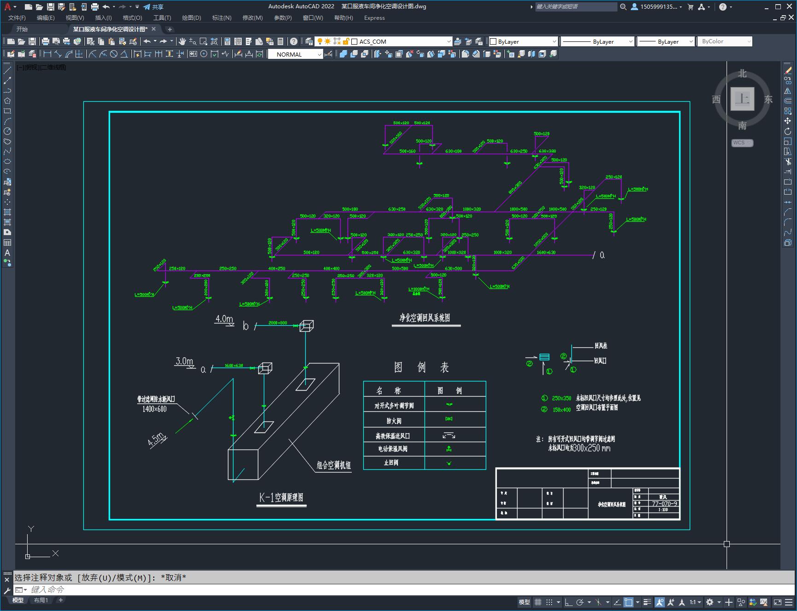The image size is (797, 611).
Task: Select the Rectangle draw tool
Action: 7,111
